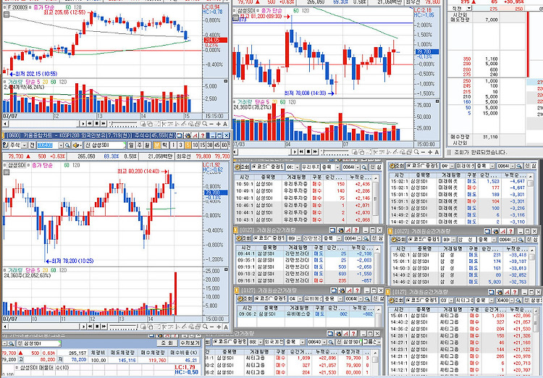Open the 직전 dropdown in the order book panel
543x378 pixels.
click(x=469, y=8)
